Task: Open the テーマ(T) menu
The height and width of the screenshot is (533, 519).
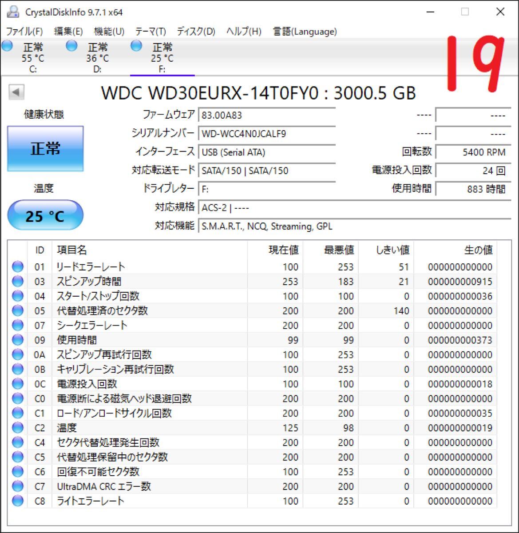Action: (151, 32)
